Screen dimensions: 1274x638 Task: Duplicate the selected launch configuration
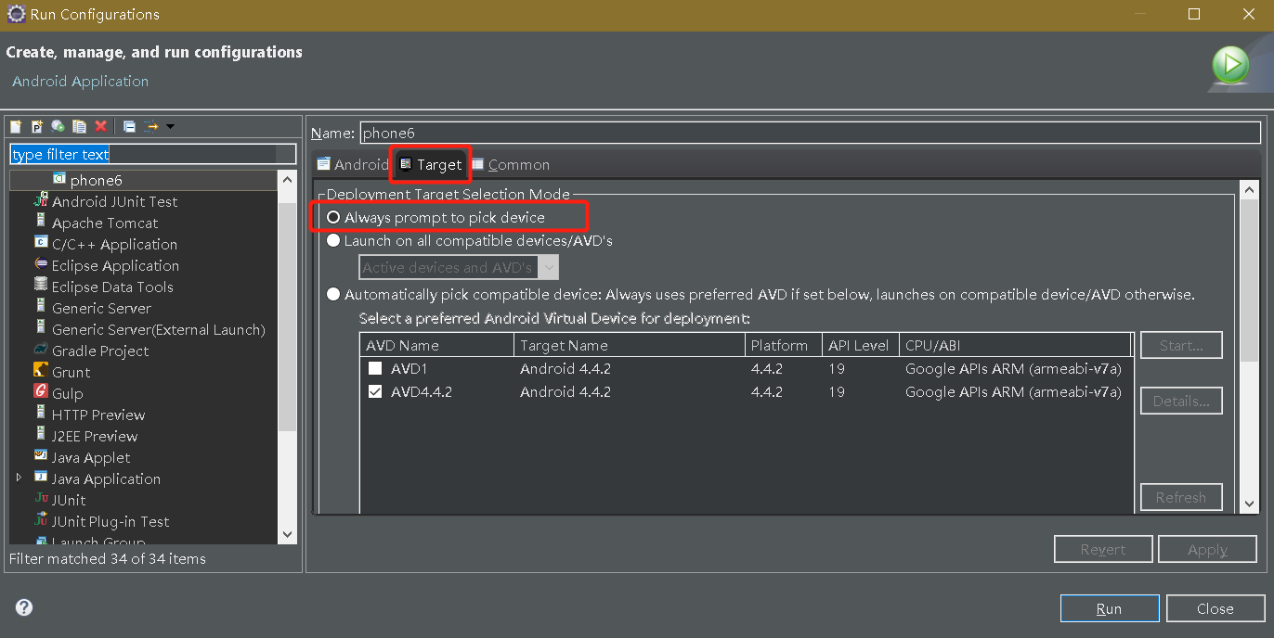click(80, 126)
